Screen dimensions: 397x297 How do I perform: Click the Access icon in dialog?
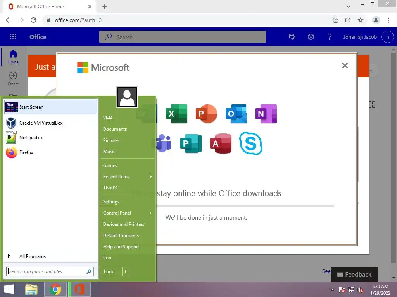pos(221,143)
